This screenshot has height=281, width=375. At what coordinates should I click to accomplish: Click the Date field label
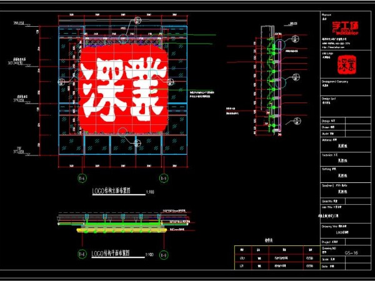[x=327, y=266]
